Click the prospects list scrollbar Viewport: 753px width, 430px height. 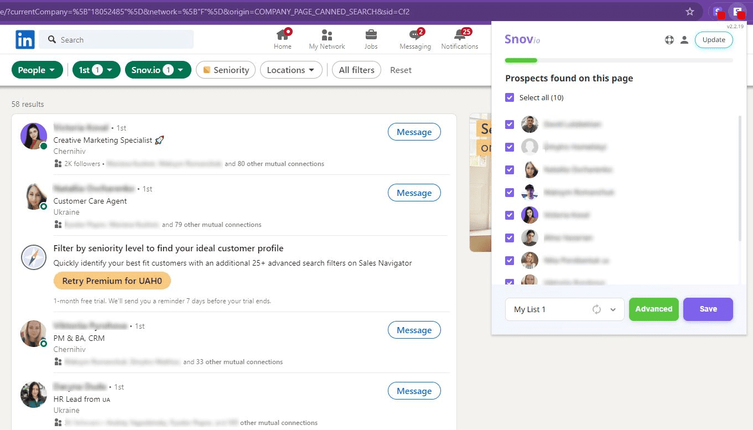pos(740,177)
